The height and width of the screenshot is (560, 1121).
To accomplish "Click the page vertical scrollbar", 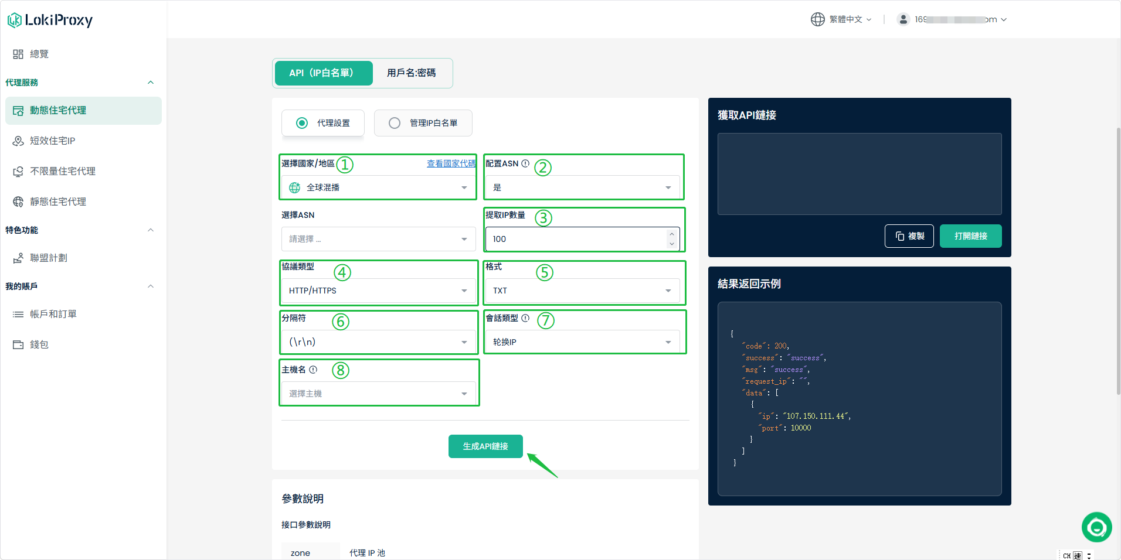I will (1118, 261).
